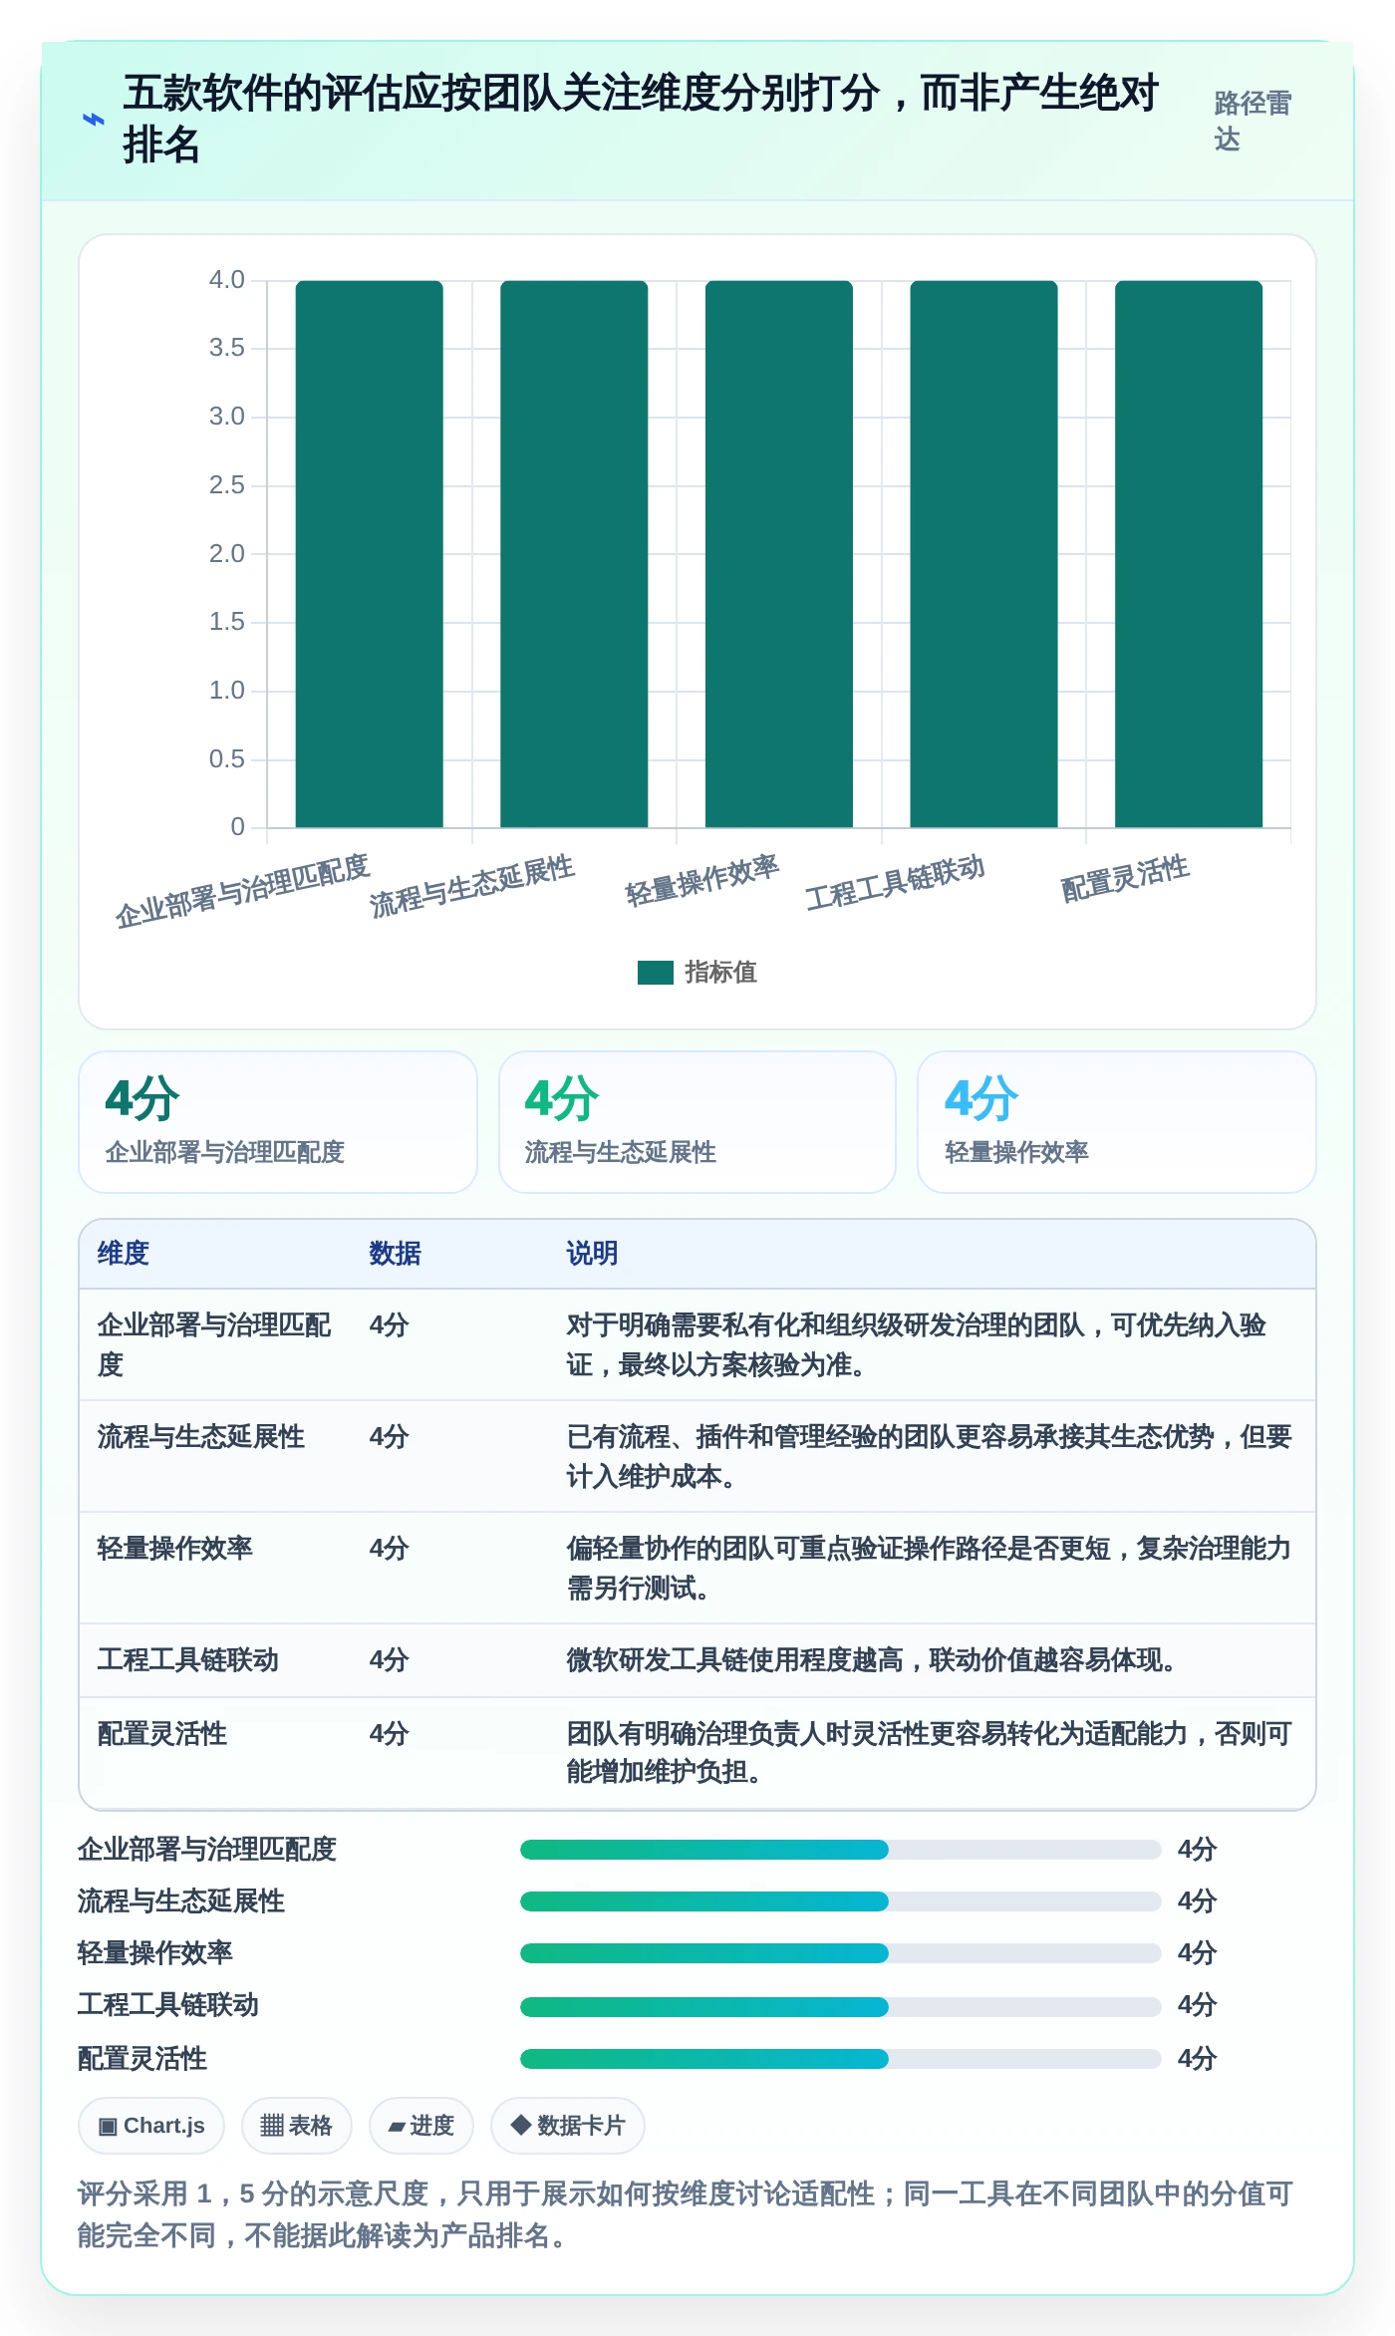Screen dimensions: 1395x2336
Task: Open the 企业部署与治理匹配度 data card
Action: tap(278, 1122)
